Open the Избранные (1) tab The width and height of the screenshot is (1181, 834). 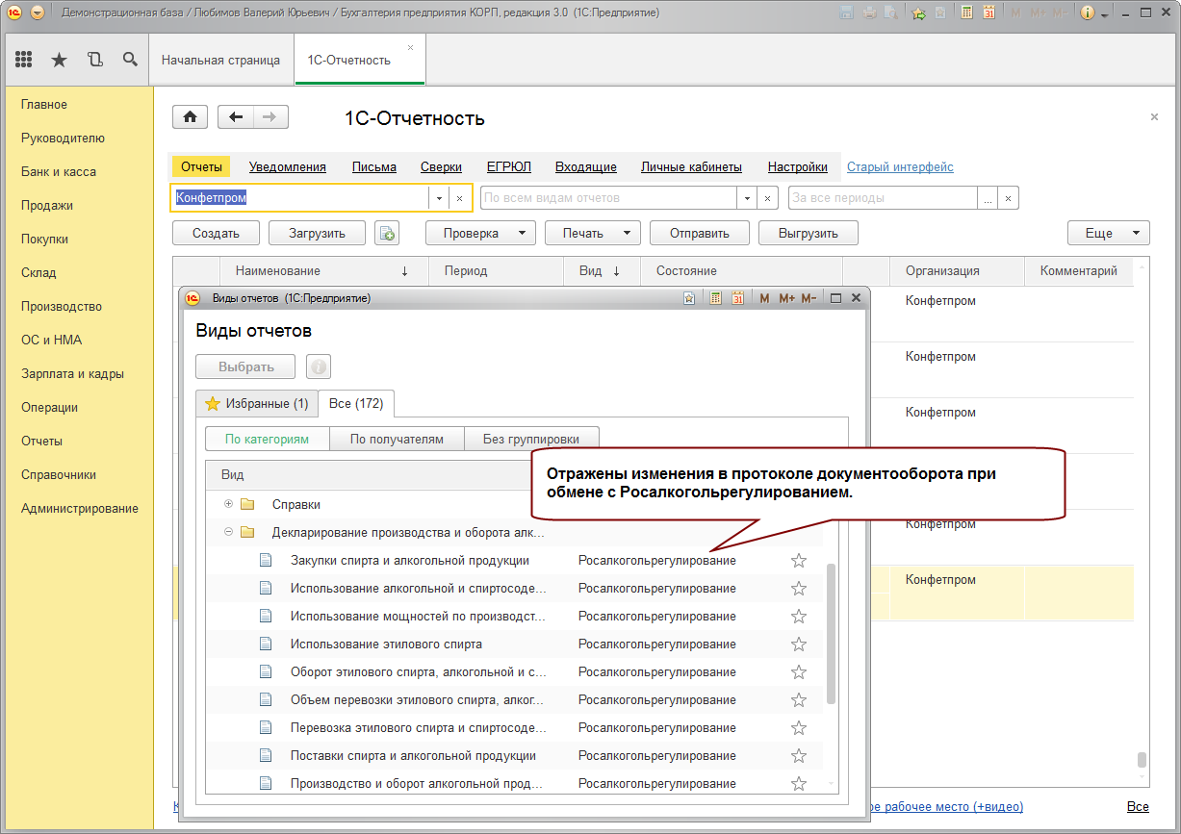click(x=256, y=403)
